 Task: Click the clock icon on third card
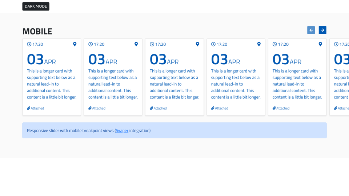tap(152, 44)
